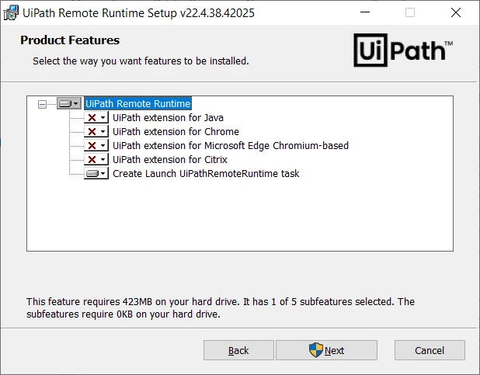
Task: Cancel the UiPath setup
Action: point(430,350)
